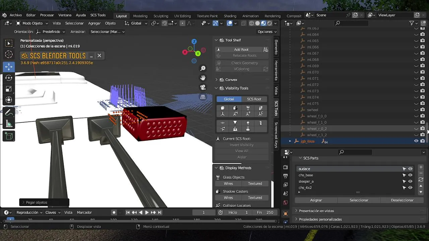Choose the Scale tool
Viewport: 429px width, 241px height.
[x=9, y=89]
